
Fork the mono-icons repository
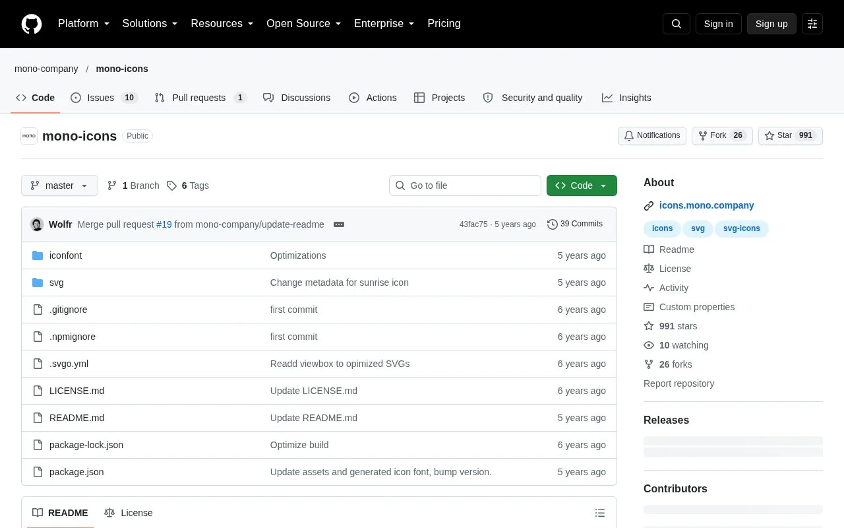tap(722, 136)
